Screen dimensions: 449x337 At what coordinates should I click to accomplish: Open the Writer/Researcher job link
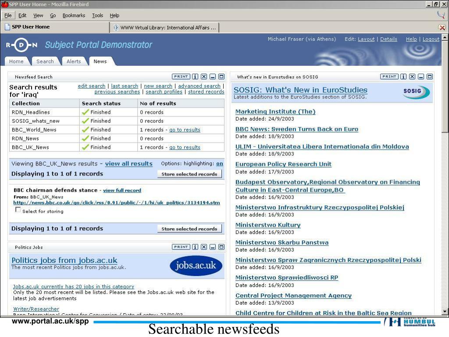point(36,309)
